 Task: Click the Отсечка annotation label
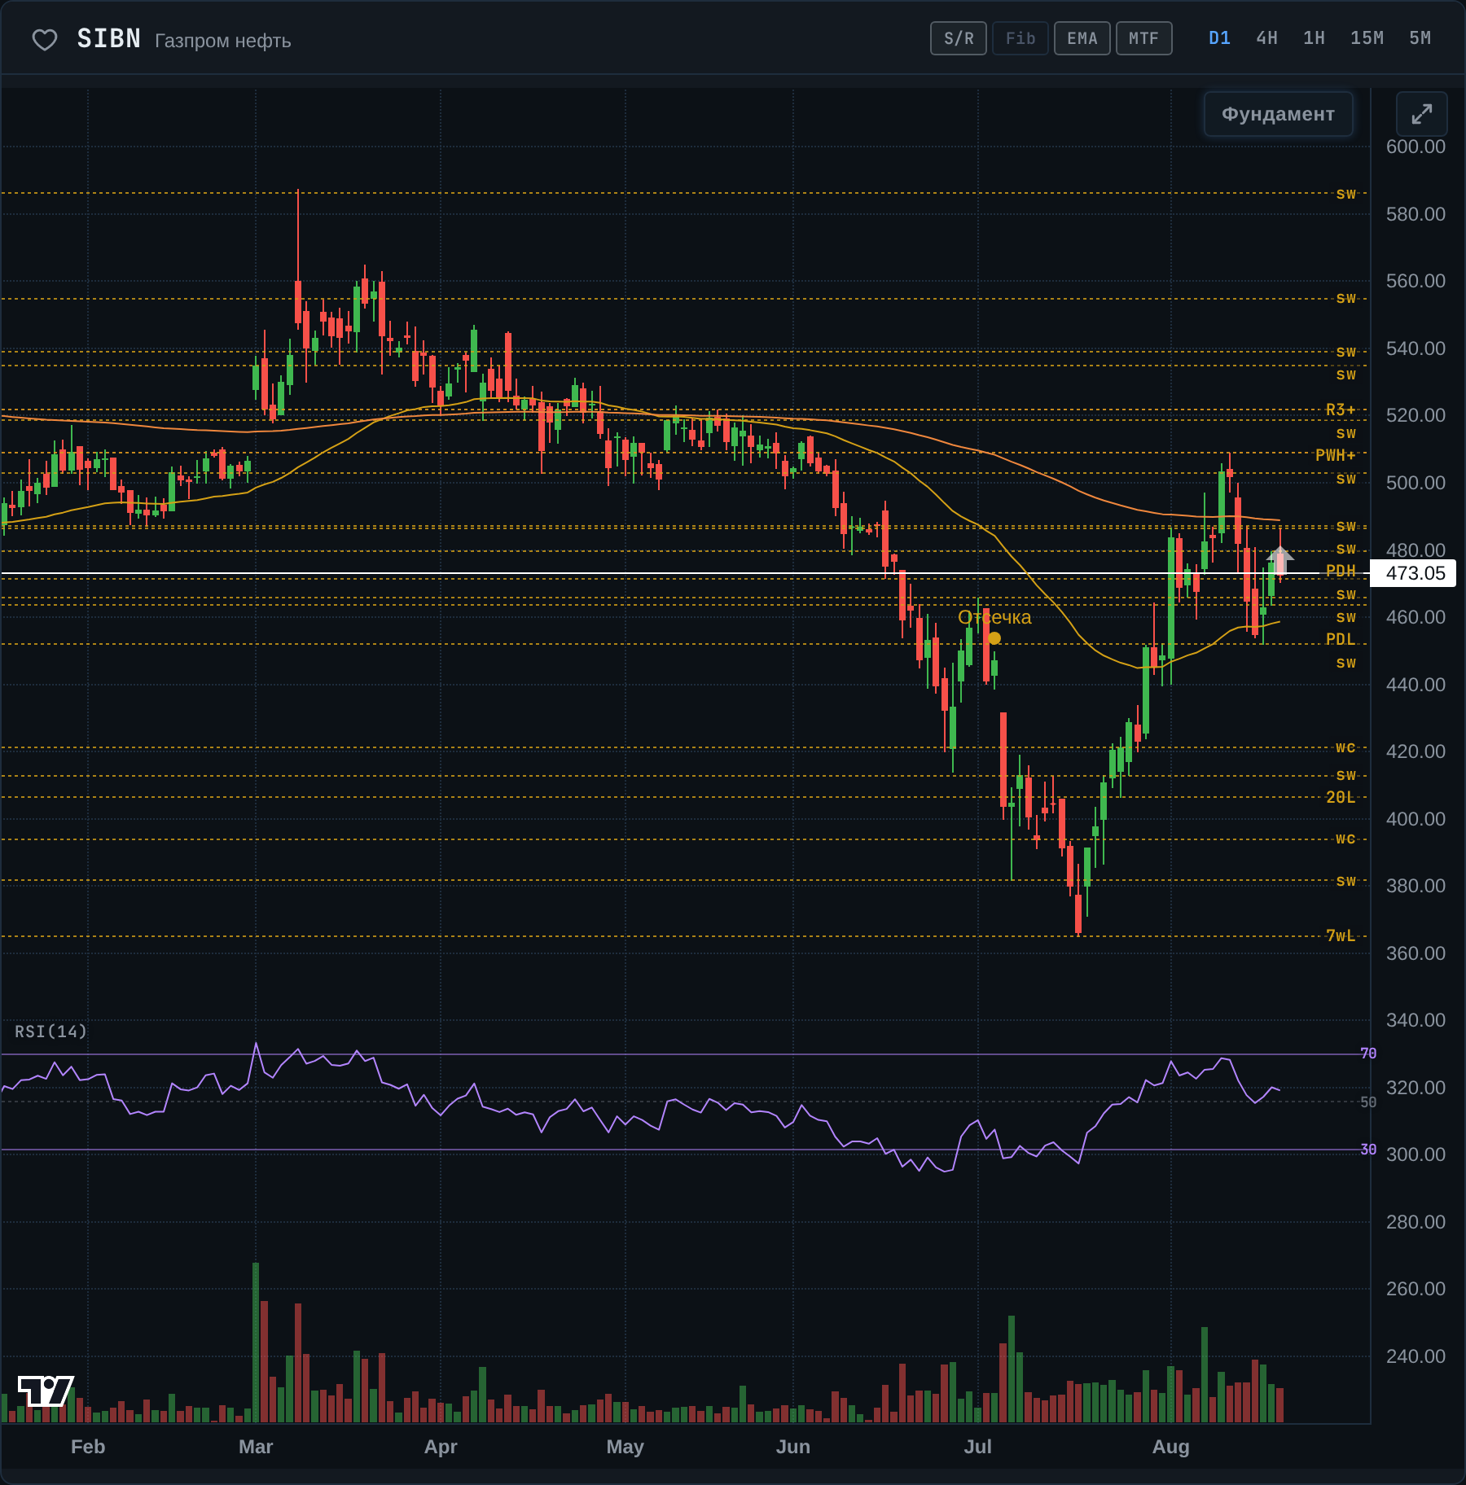[994, 617]
